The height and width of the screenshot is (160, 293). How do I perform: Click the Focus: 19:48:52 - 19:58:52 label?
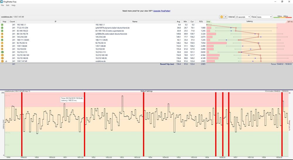(x=281, y=64)
